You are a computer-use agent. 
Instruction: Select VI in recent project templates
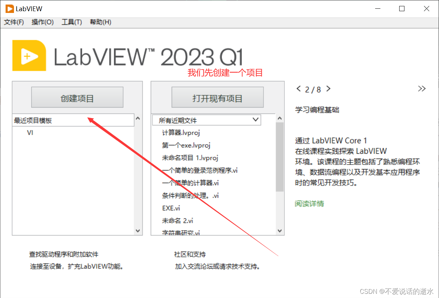pyautogui.click(x=30, y=133)
